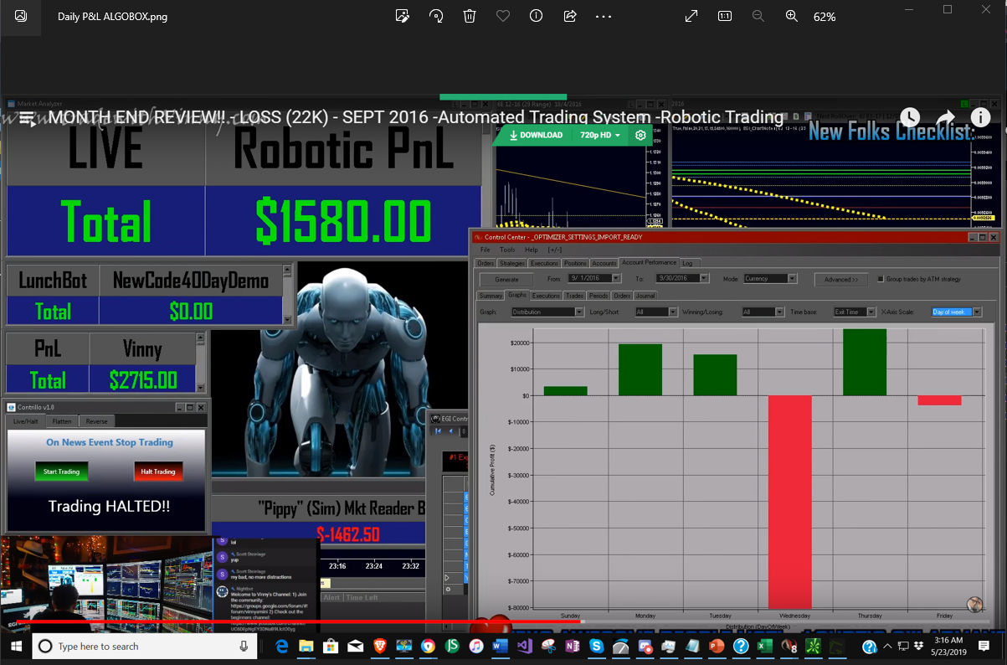The image size is (1007, 665).
Task: Switch to the Reverse tab in Contrillo
Action: [x=96, y=421]
